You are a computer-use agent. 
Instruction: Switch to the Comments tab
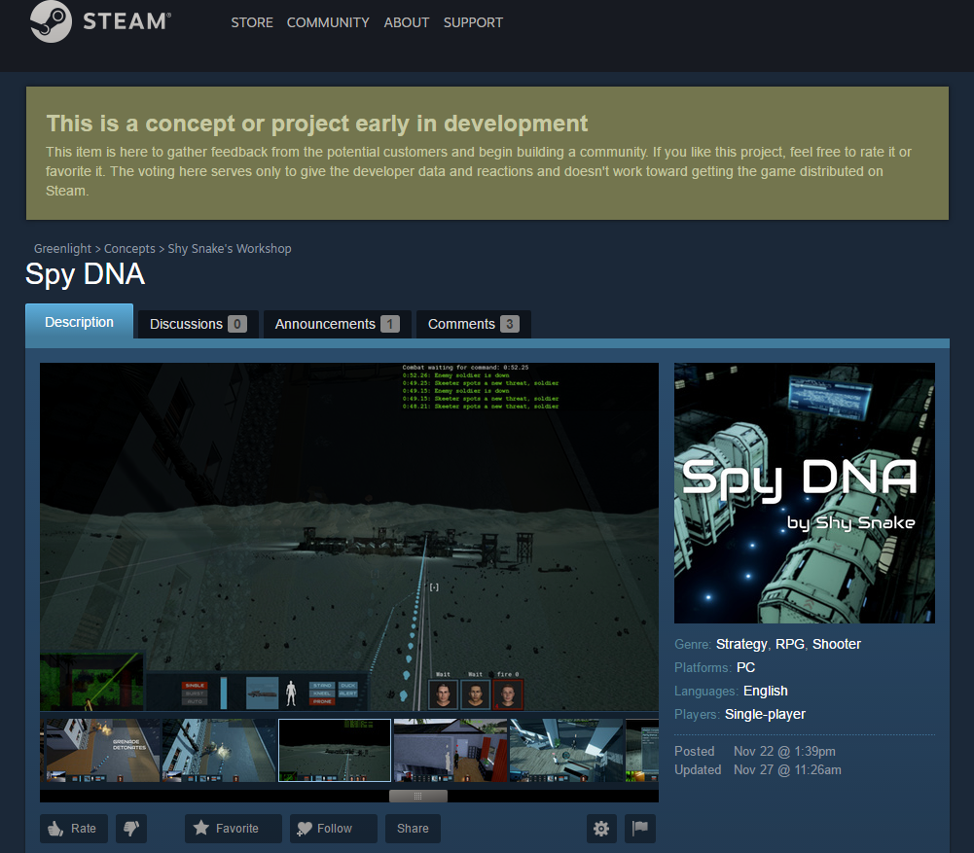(x=473, y=324)
